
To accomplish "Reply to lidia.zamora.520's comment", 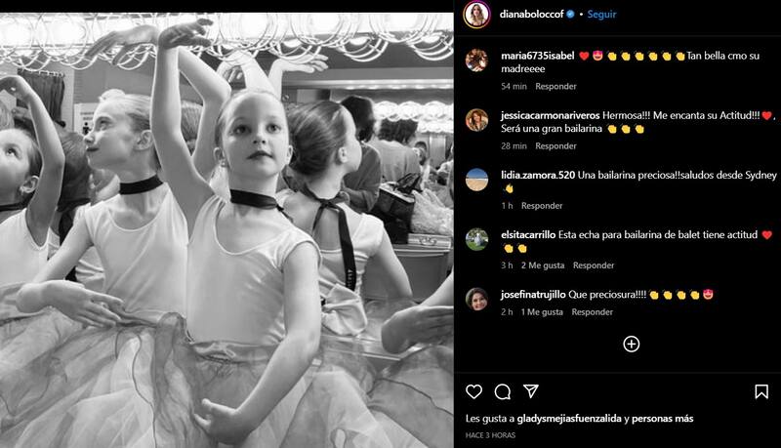I will click(542, 206).
